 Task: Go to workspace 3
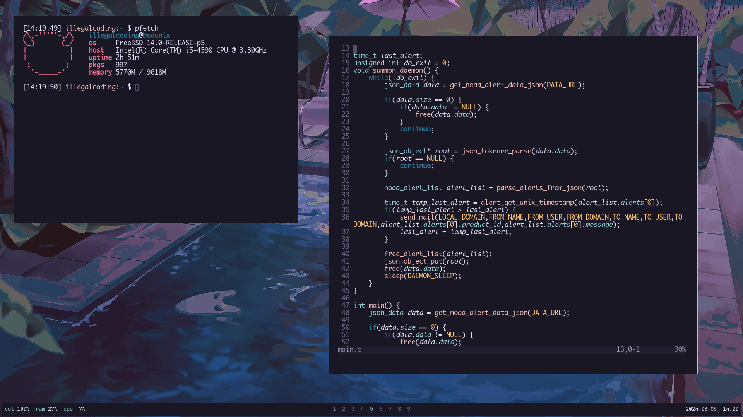[x=353, y=409]
